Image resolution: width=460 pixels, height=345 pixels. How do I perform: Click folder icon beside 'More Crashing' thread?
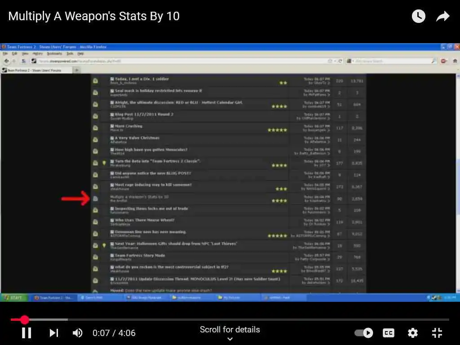[x=95, y=128]
